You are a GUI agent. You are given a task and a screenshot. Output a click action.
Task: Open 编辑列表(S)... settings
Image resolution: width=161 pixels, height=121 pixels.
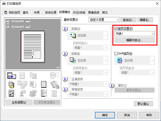(x=135, y=40)
